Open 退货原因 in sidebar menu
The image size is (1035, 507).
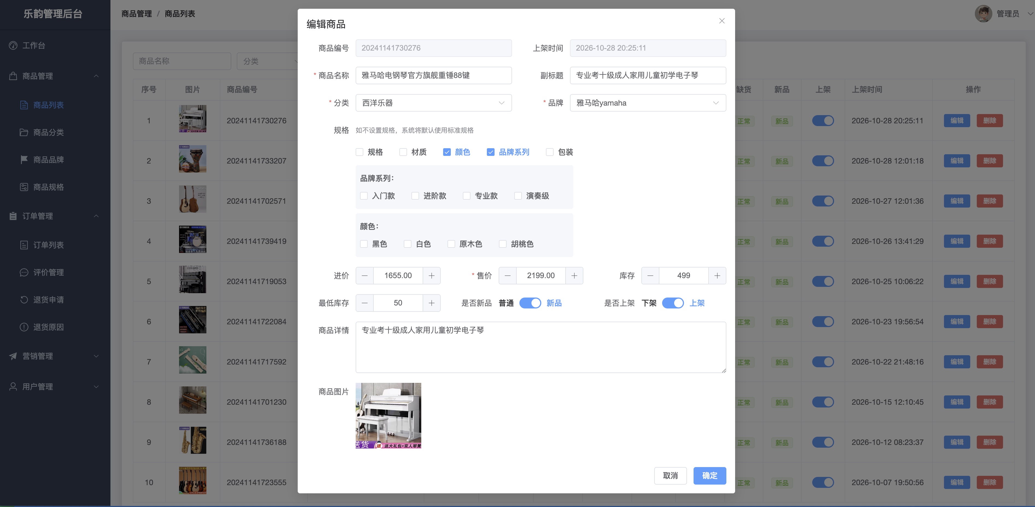[49, 327]
